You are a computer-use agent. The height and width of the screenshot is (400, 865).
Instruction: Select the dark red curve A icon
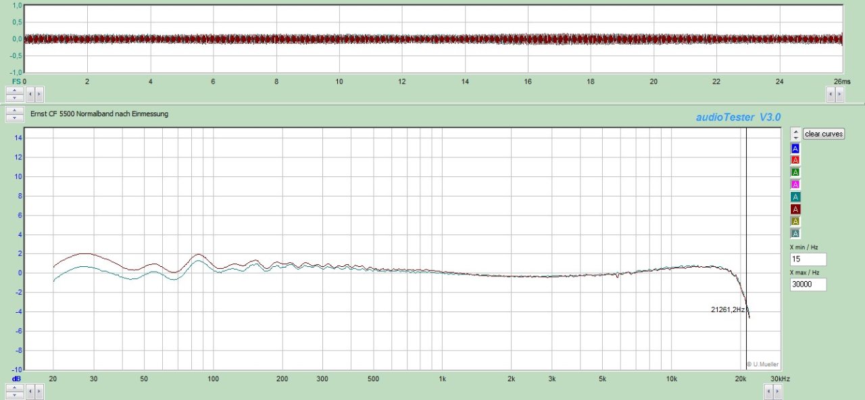(x=795, y=209)
